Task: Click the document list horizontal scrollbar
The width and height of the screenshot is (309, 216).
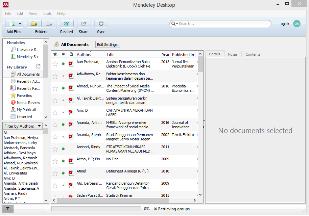Action: click(113, 200)
